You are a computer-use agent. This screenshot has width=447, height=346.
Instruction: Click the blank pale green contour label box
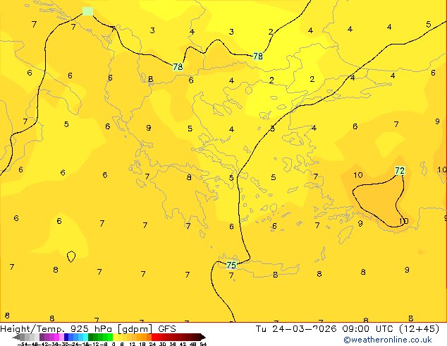87,11
